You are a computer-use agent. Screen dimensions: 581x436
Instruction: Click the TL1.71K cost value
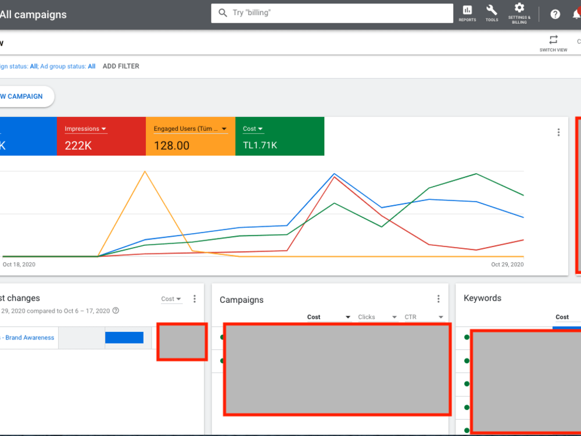[260, 145]
